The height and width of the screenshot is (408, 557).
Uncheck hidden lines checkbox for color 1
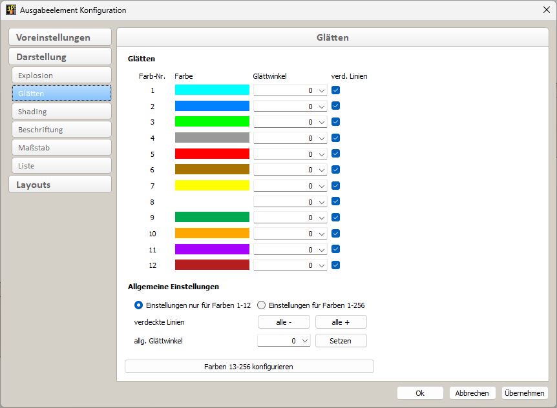click(x=336, y=90)
